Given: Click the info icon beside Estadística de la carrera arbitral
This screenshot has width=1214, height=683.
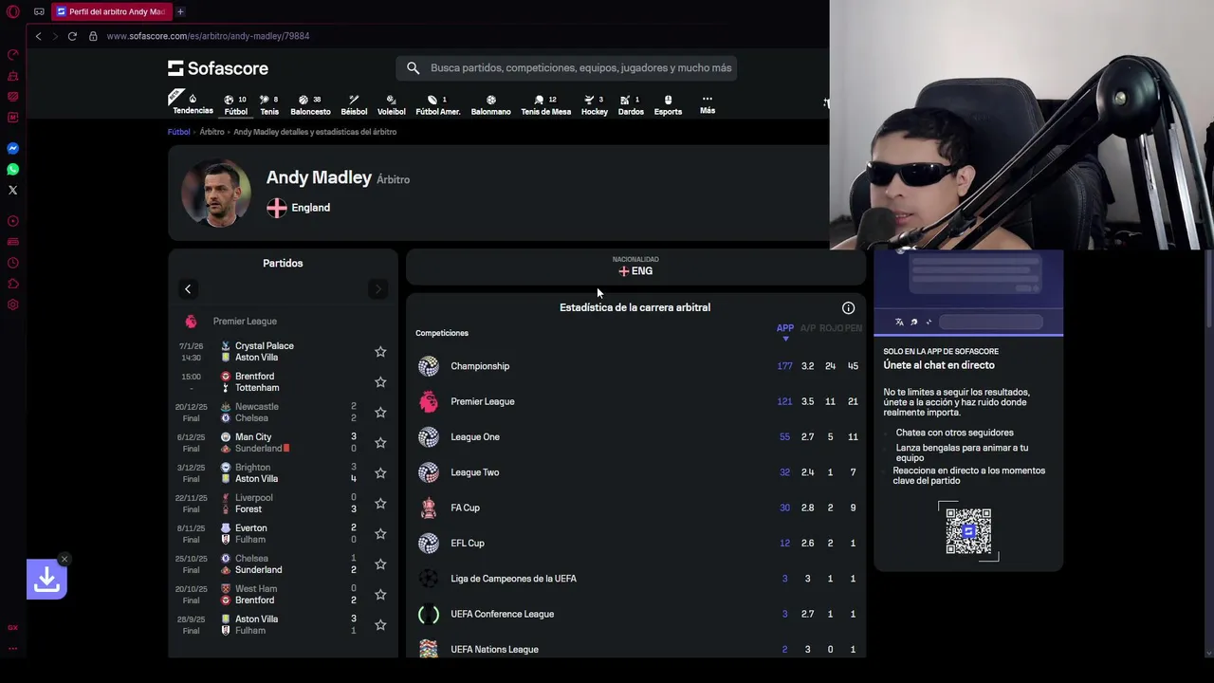Looking at the screenshot, I should (848, 308).
